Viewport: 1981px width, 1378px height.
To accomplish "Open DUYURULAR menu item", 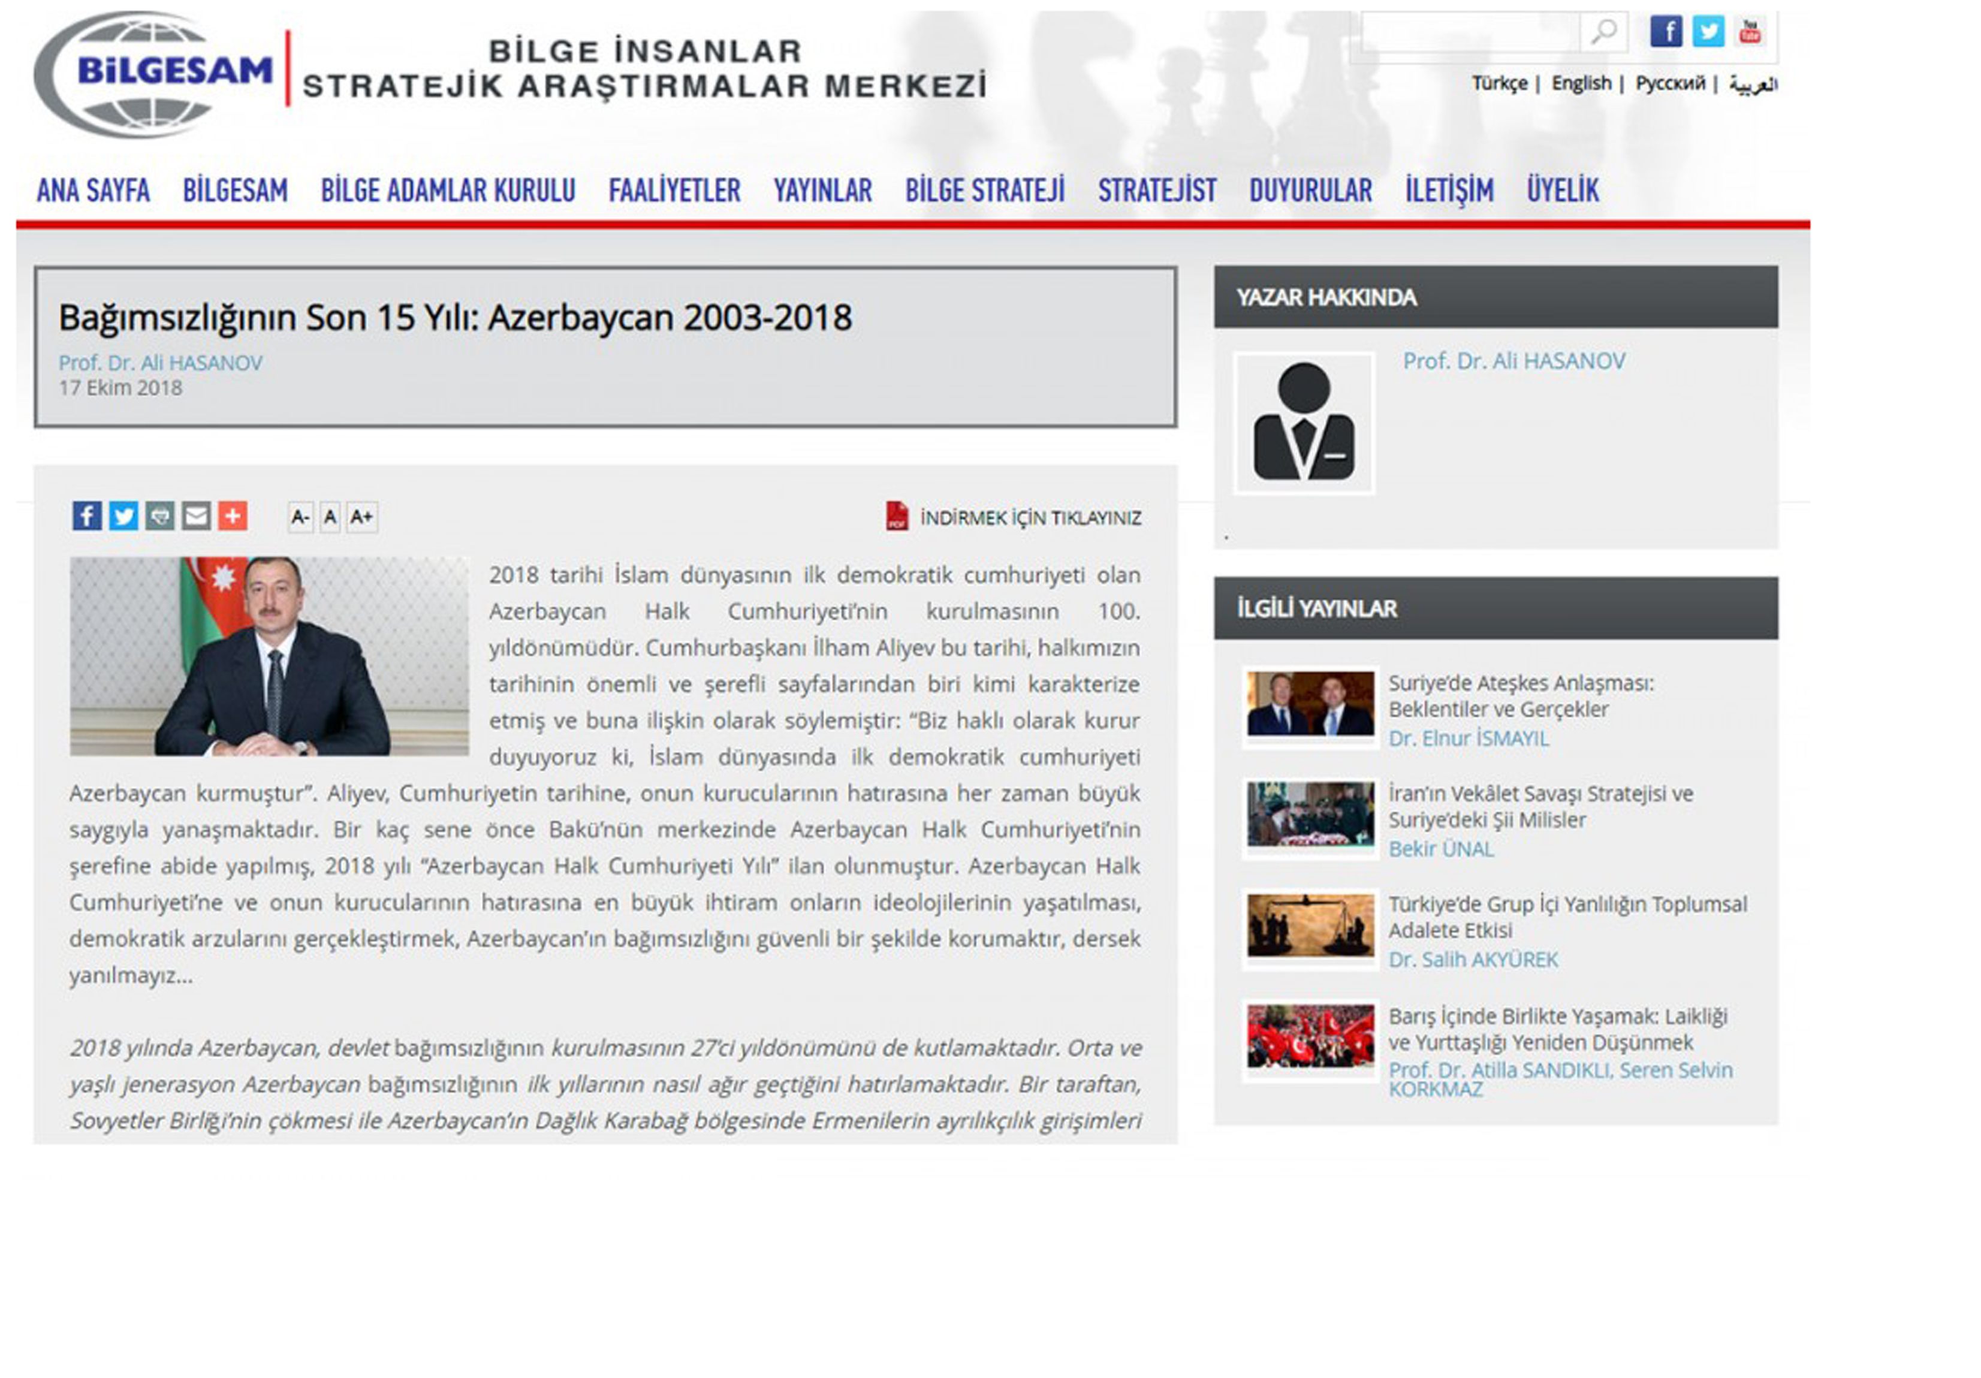I will 1311,190.
